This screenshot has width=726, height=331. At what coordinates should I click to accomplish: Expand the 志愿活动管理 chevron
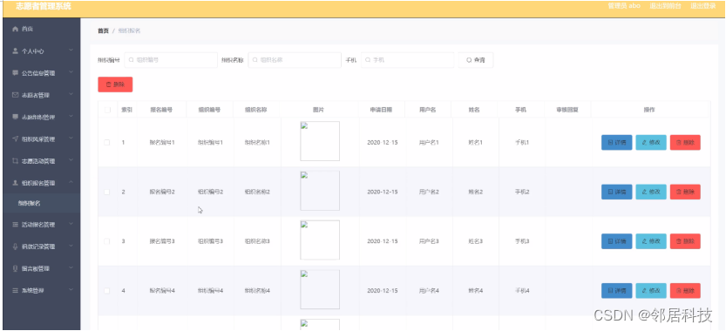pyautogui.click(x=71, y=160)
